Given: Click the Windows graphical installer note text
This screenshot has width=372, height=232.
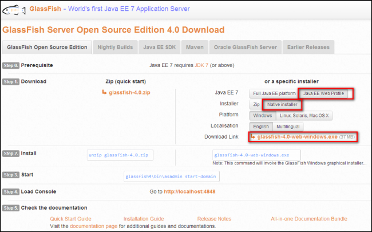Looking at the screenshot, I should click(x=290, y=163).
